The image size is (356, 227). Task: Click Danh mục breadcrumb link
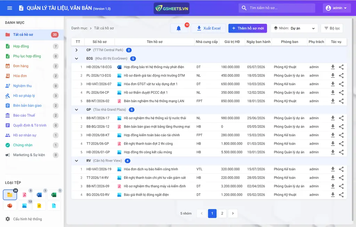coord(79,28)
